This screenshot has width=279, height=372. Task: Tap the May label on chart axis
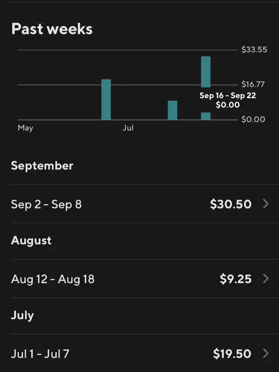[25, 128]
